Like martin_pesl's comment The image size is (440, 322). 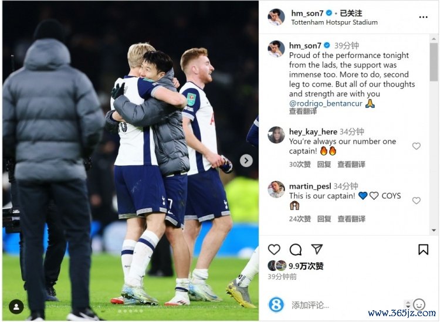[x=416, y=200]
